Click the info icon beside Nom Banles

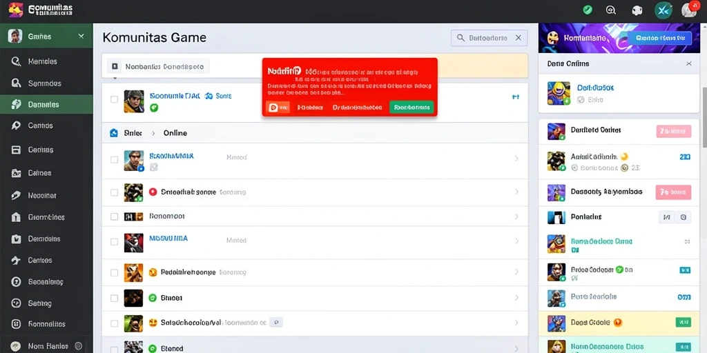79,346
